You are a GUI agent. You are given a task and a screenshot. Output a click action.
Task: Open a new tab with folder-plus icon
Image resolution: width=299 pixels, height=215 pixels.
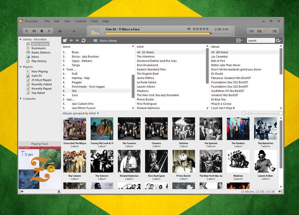(65, 41)
